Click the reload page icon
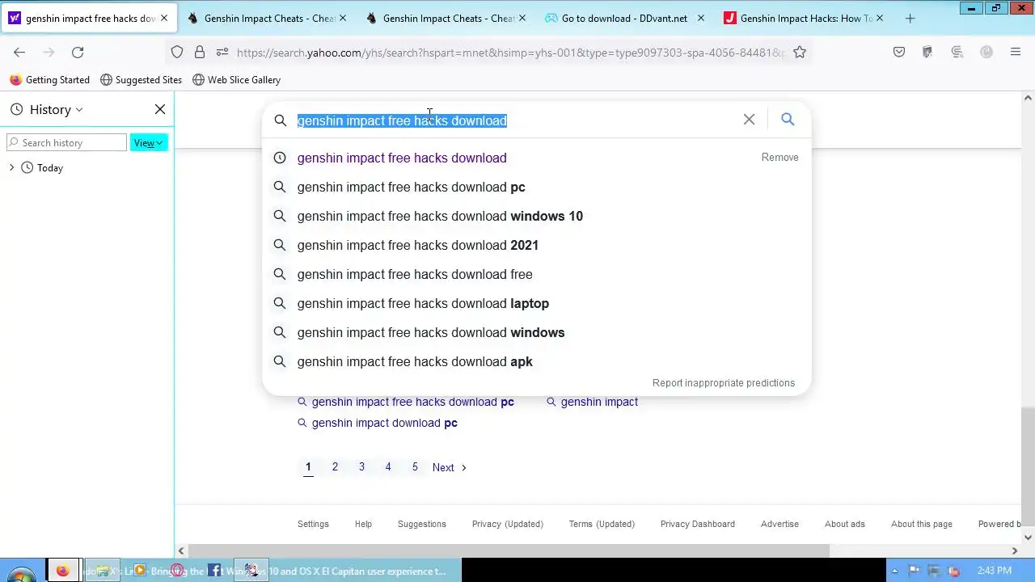The height and width of the screenshot is (582, 1035). point(78,52)
